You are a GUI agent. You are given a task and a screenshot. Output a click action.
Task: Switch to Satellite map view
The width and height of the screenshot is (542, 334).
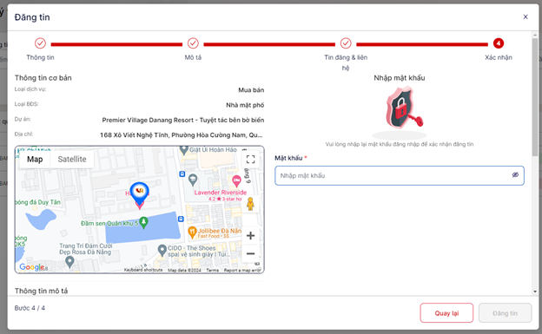pyautogui.click(x=72, y=160)
